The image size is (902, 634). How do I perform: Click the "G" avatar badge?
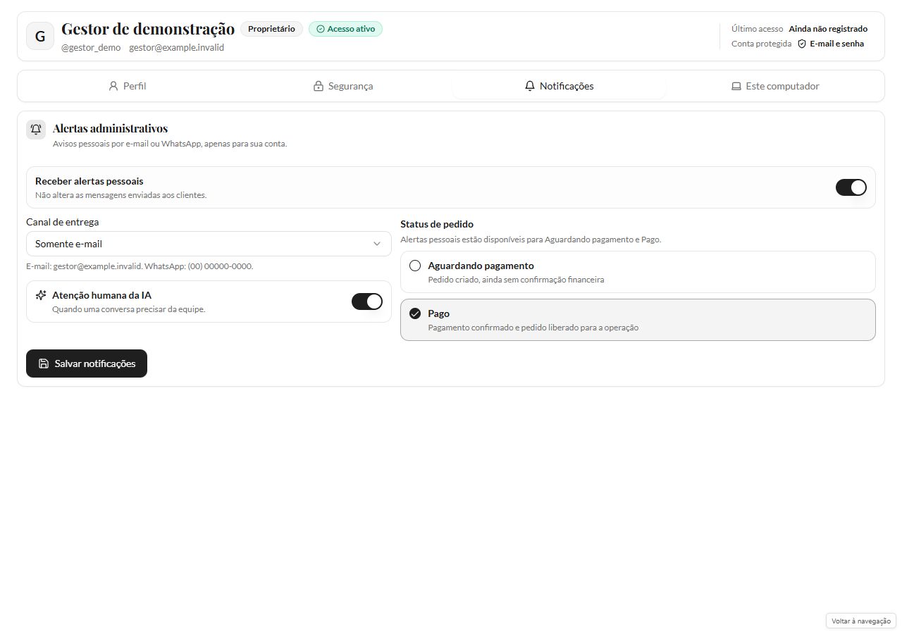coord(40,36)
